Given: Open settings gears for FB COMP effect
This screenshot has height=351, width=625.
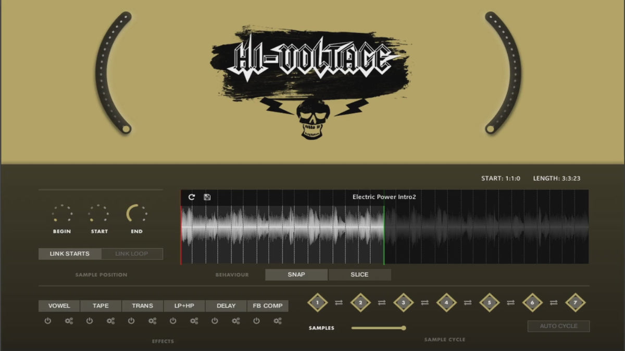Looking at the screenshot, I should [277, 321].
